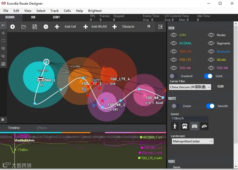Enable the Gradient toggle
Screen dimensions: 238x170
coord(173,76)
